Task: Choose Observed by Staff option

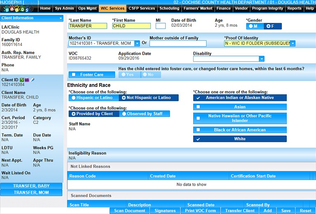Action: tap(124, 114)
